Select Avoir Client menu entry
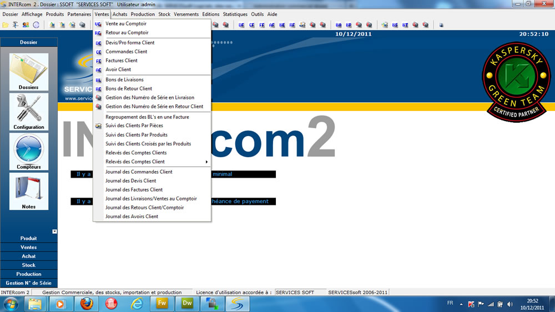 click(x=152, y=70)
